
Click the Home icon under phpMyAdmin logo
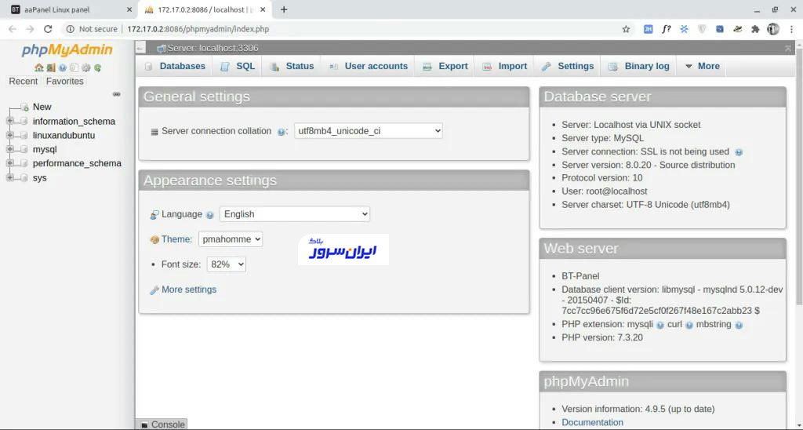(x=38, y=68)
